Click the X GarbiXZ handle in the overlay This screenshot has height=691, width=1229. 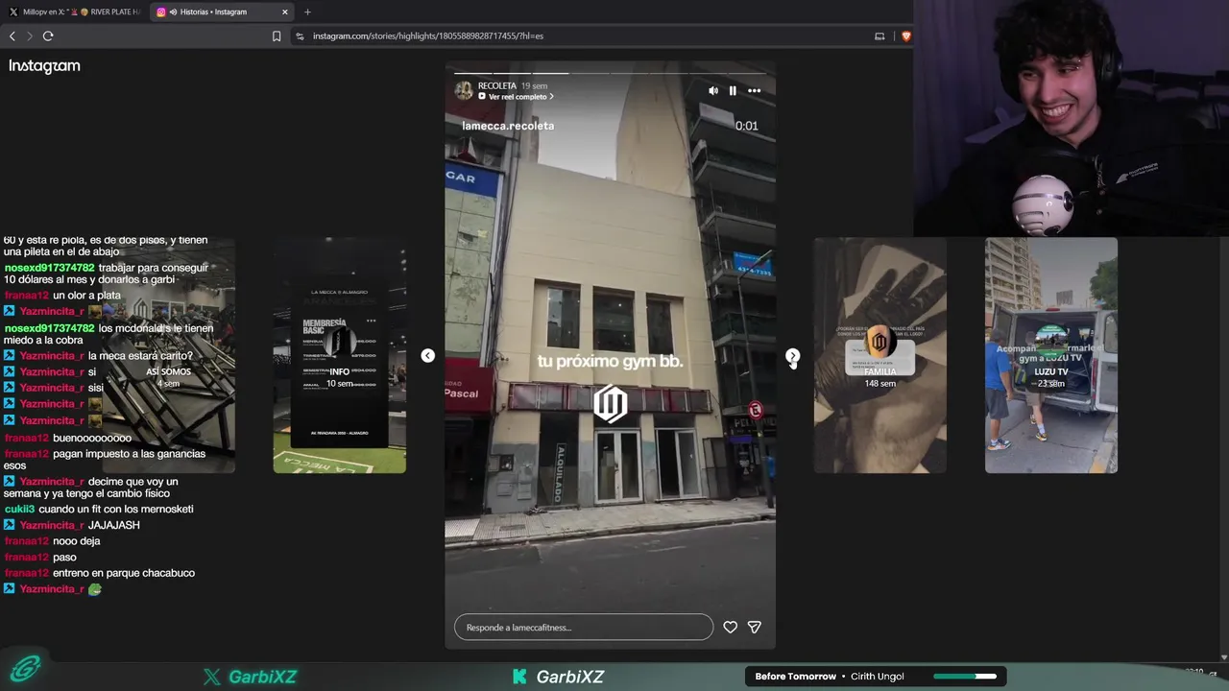(x=251, y=677)
